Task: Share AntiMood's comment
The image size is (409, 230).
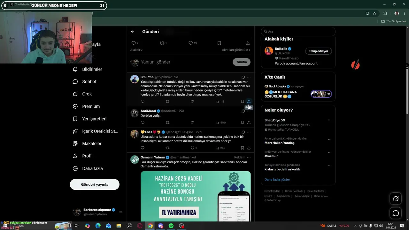Action: point(249,122)
